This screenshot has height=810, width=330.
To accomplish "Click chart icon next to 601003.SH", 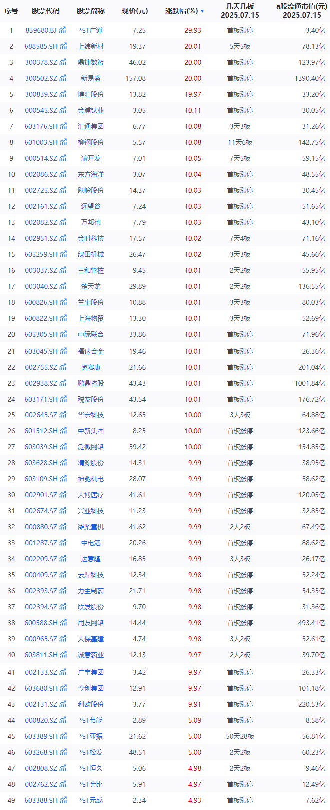I will click(x=63, y=142).
